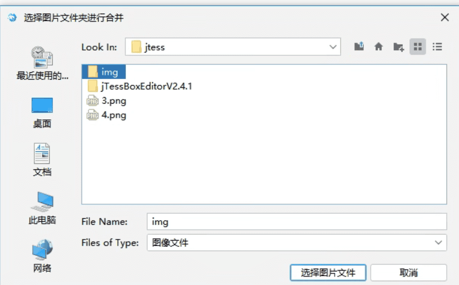459x285 pixels.
Task: Open the 桌面 desktop shortcut
Action: (x=42, y=112)
